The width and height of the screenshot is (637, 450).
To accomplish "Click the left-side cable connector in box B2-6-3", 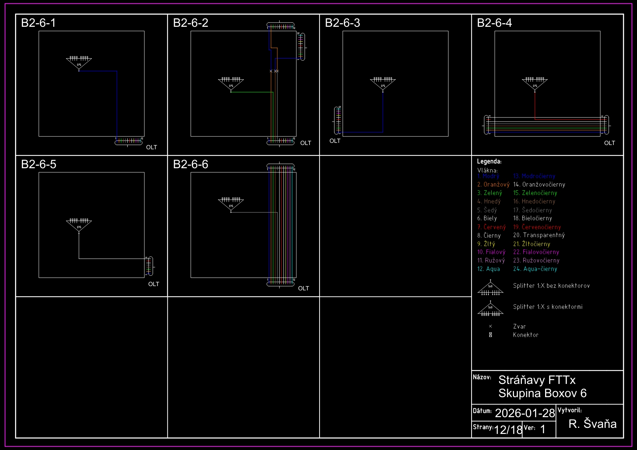I will coord(338,121).
